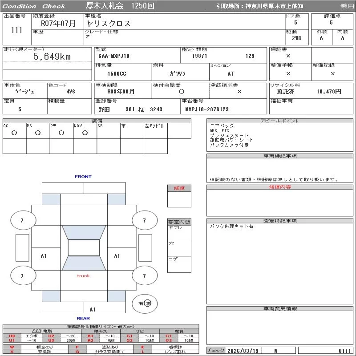This screenshot has width=356, height=356.
Task: Click the footer number '0111'
Action: 345,351
